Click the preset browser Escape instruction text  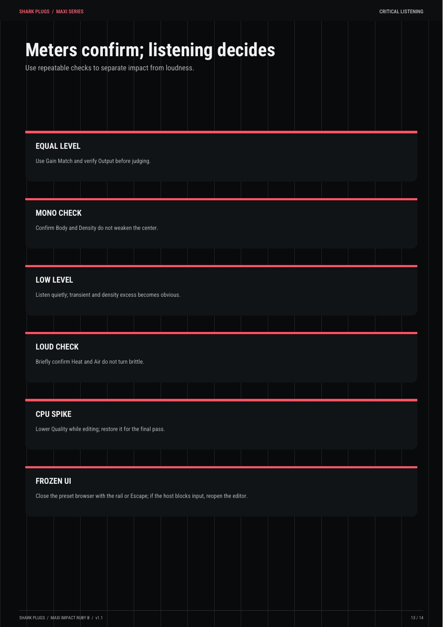click(x=142, y=496)
